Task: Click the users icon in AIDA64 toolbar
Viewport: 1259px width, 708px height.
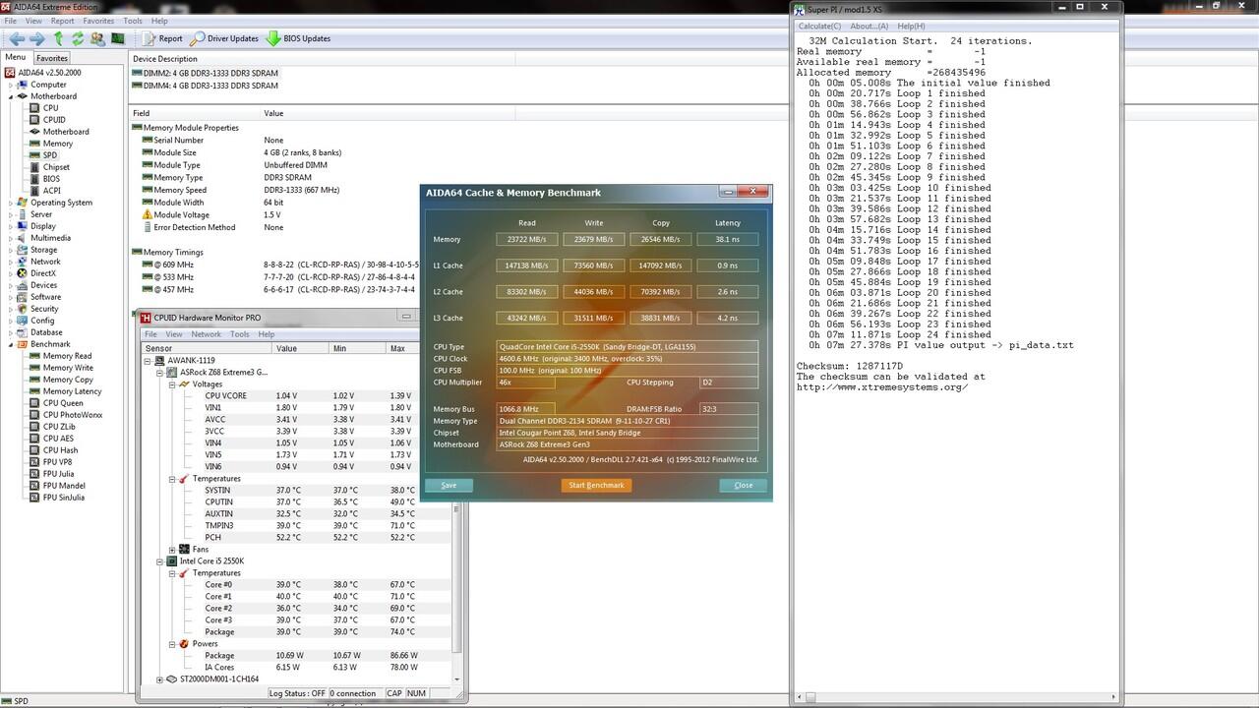Action: tap(97, 38)
